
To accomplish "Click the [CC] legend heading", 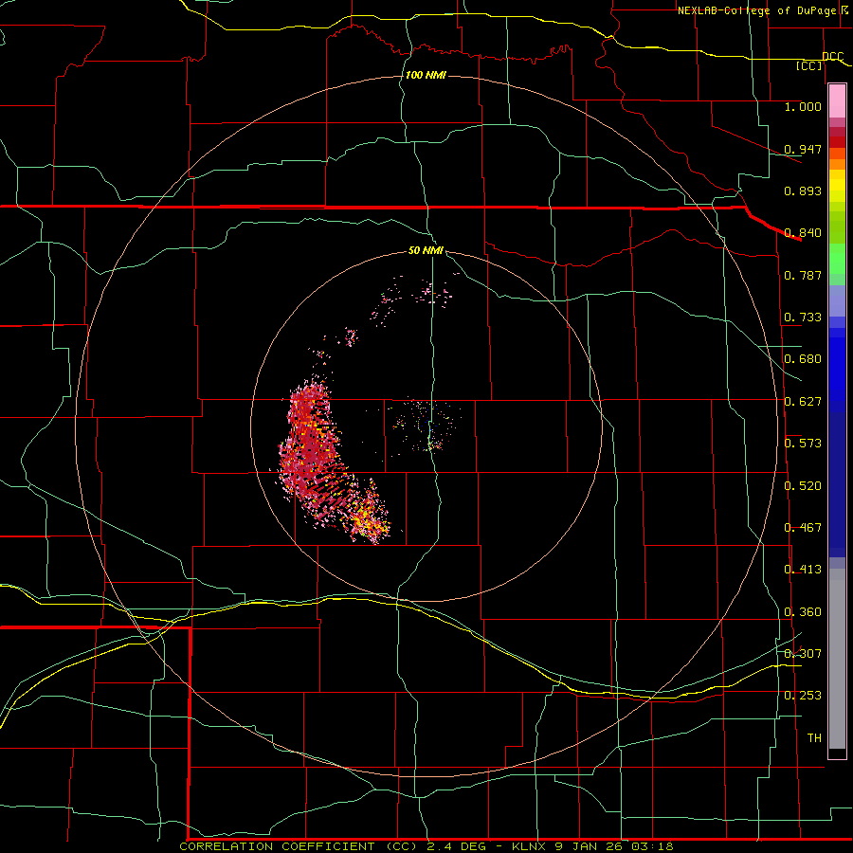I will (x=809, y=65).
